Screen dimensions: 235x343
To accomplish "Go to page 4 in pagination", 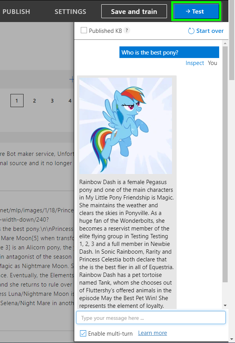I will point(70,101).
